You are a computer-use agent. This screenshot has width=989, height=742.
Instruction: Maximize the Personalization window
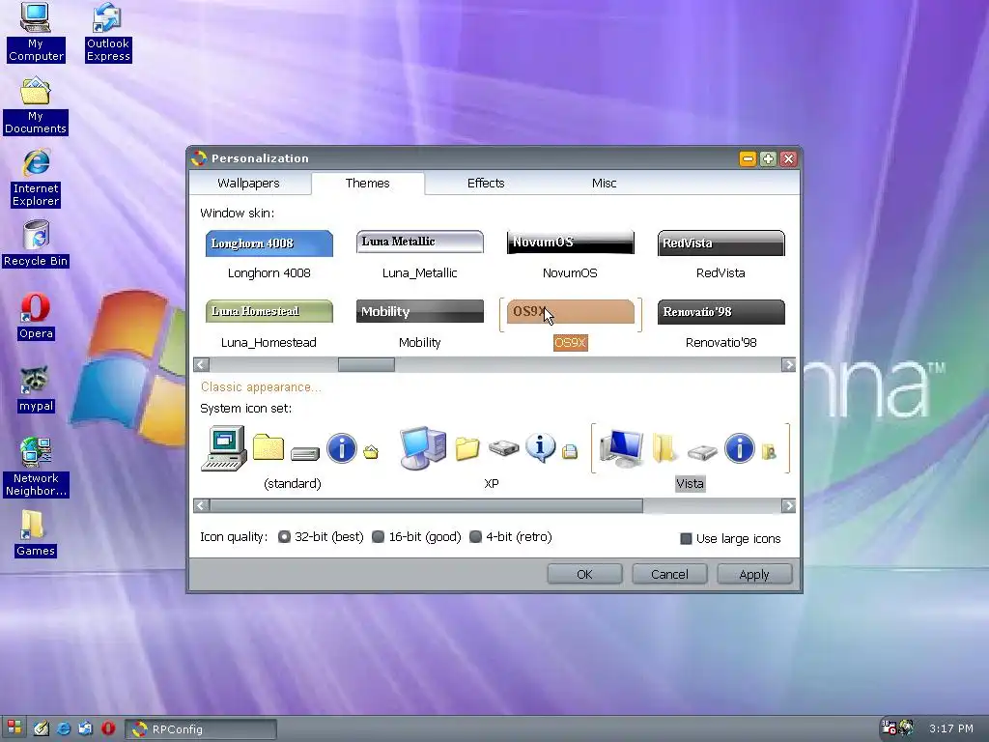(x=768, y=159)
